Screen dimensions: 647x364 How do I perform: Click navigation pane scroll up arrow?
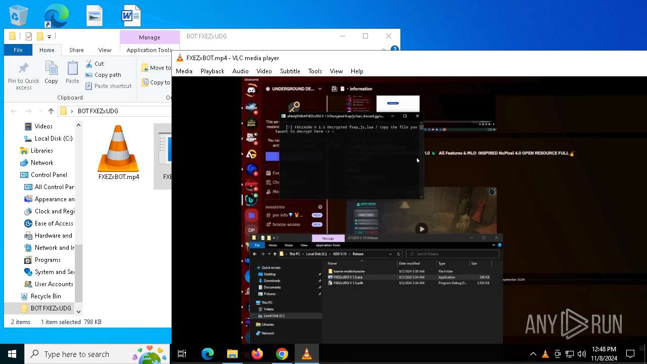(x=78, y=125)
